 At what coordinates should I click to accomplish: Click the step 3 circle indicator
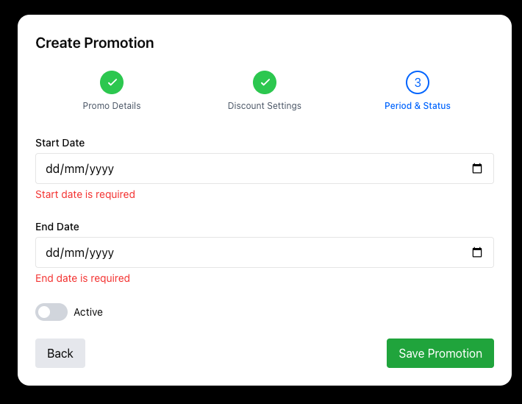coord(418,82)
